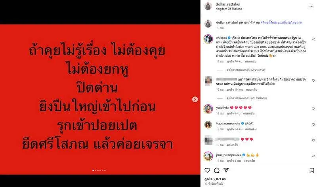Expand the 20 replies thread
This screenshot has height=187, width=317.
click(x=246, y=98)
